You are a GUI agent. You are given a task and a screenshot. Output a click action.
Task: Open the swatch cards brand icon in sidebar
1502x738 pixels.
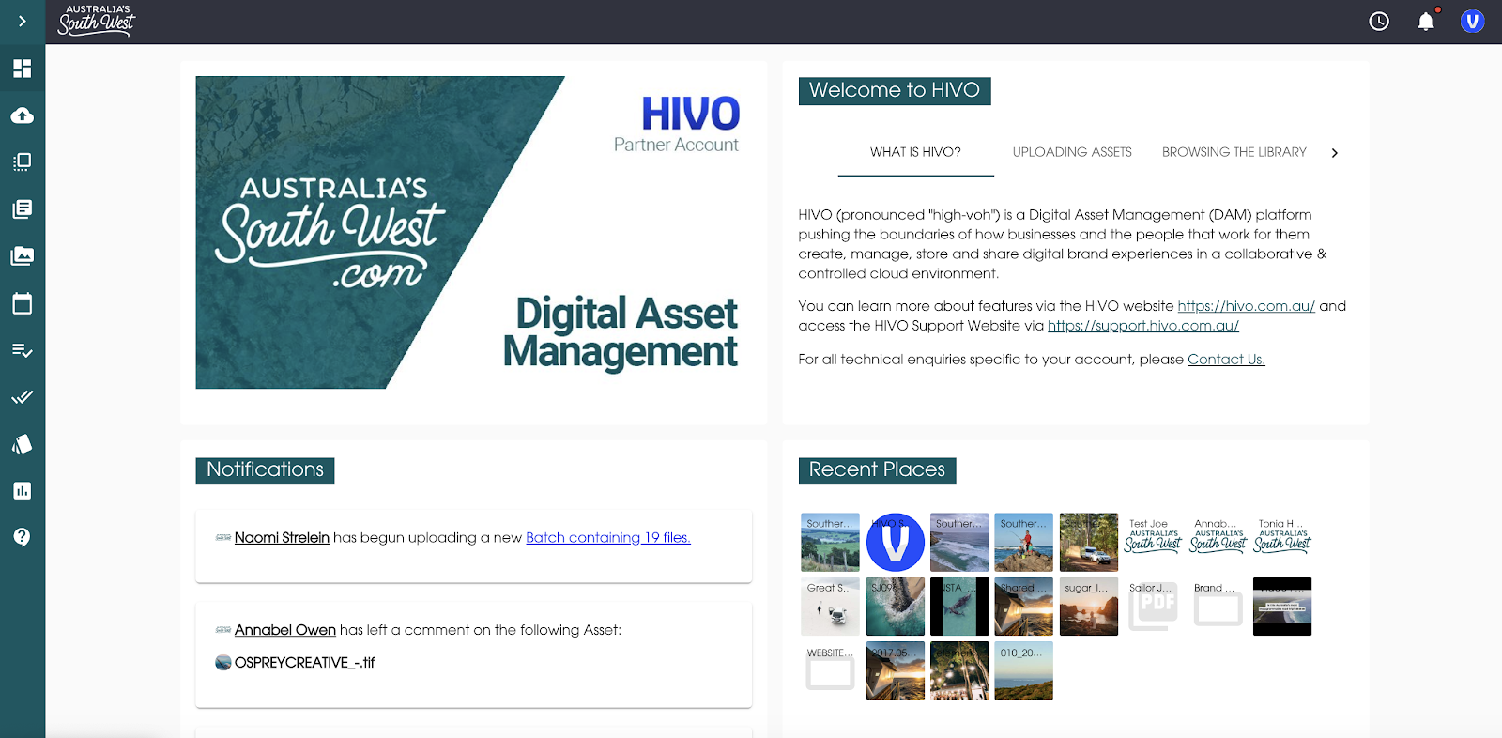23,443
